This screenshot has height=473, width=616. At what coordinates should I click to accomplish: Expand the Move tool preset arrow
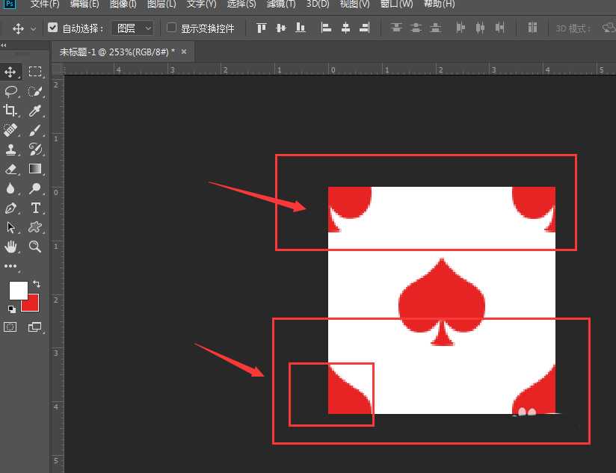point(34,28)
